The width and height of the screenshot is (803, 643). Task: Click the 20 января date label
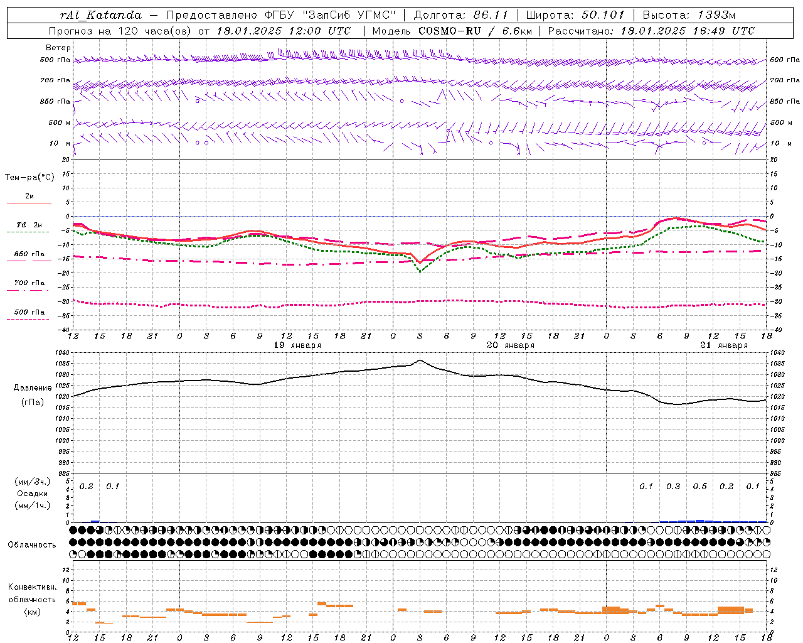511,345
